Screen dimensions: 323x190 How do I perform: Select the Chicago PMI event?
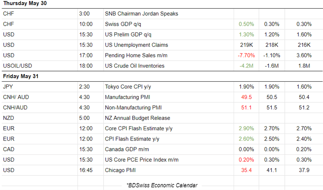click(120, 170)
